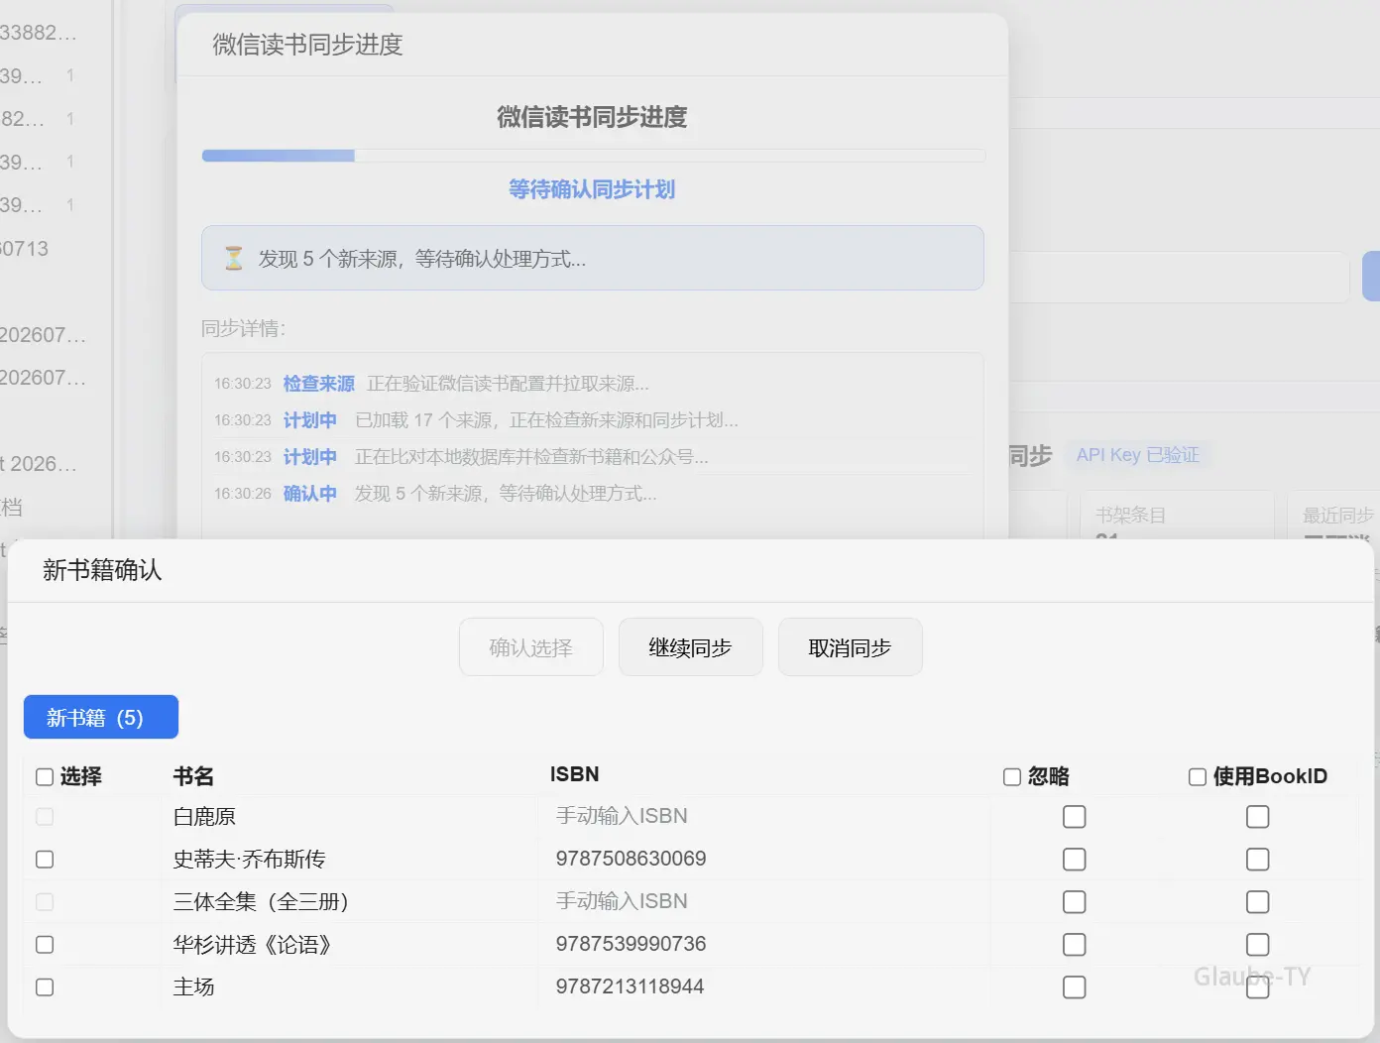Click the 继续同步 button

[691, 647]
